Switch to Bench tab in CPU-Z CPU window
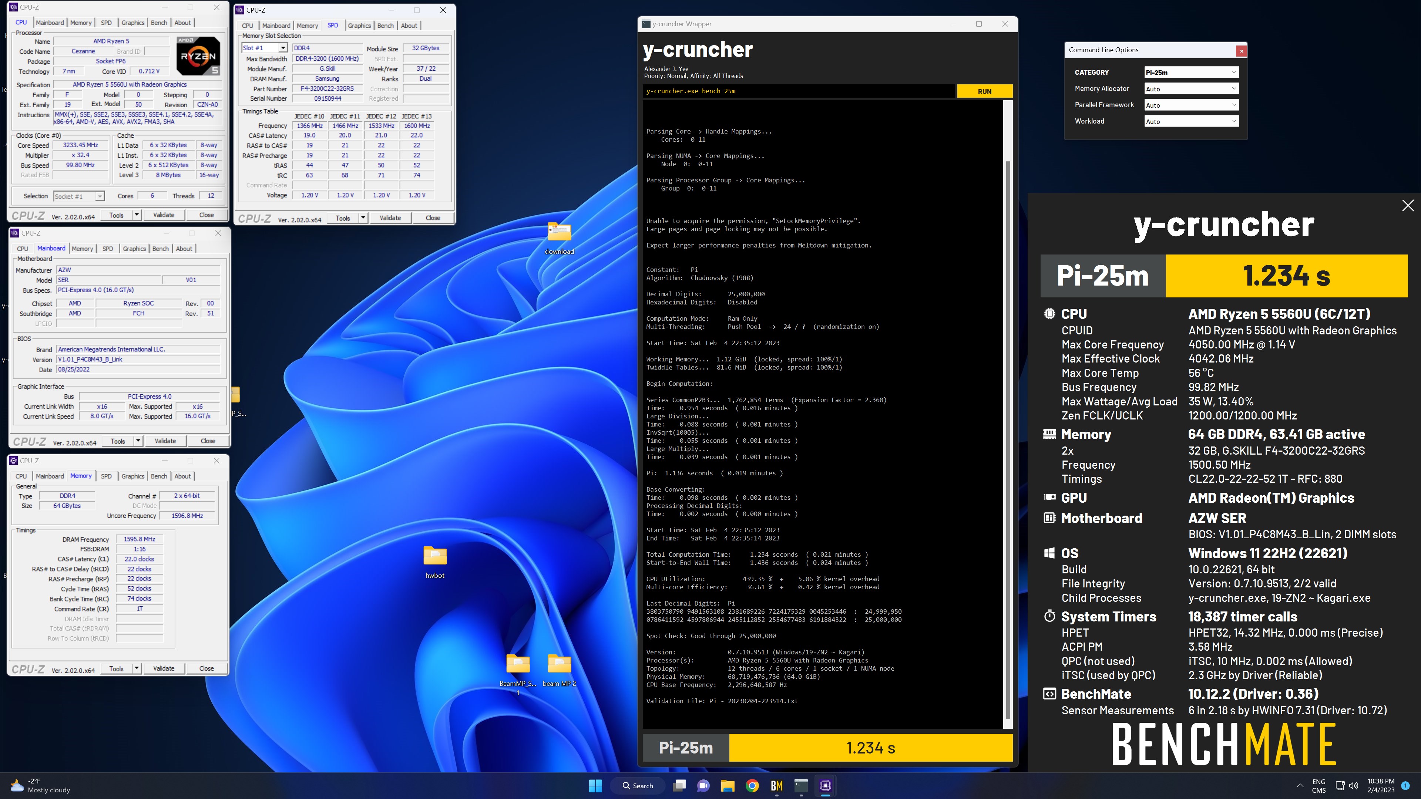The height and width of the screenshot is (799, 1421). (159, 23)
